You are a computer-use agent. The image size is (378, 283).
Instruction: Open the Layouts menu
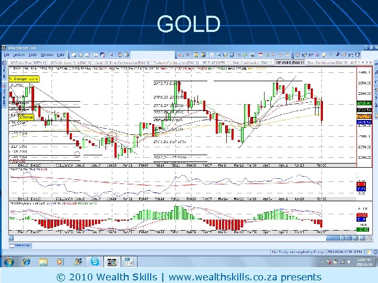point(18,55)
